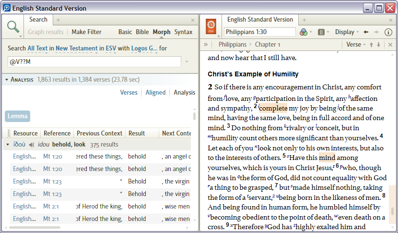Open the Verse navigation dropdown
The height and width of the screenshot is (233, 398).
pos(356,45)
